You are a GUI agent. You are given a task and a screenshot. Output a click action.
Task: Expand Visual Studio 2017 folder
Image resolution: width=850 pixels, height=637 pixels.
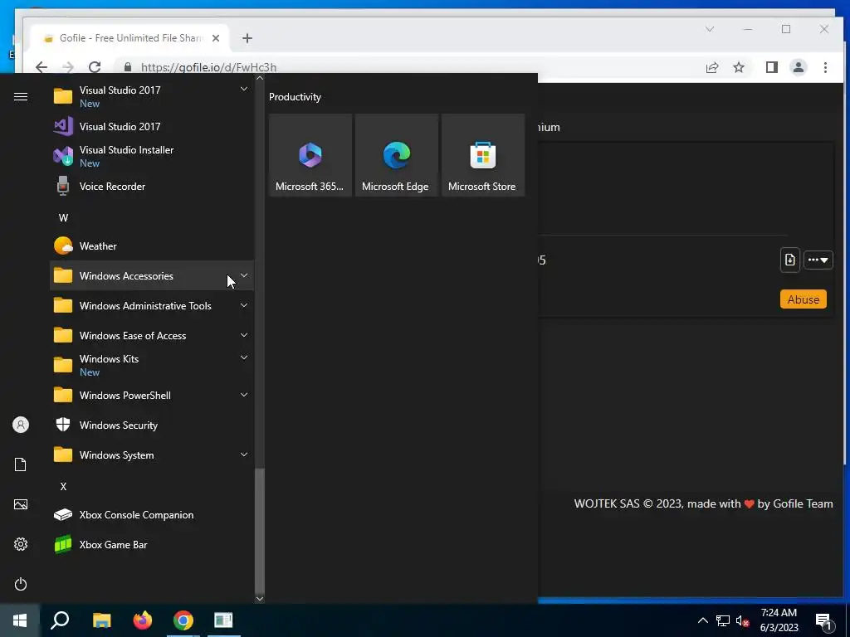[152, 96]
